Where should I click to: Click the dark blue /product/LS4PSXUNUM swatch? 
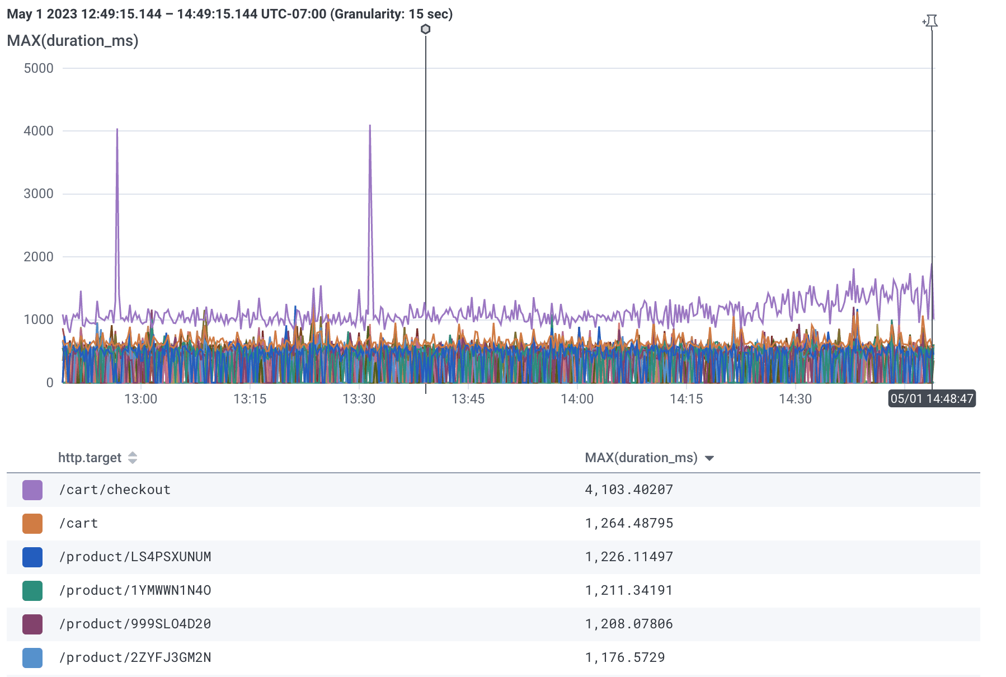click(32, 557)
